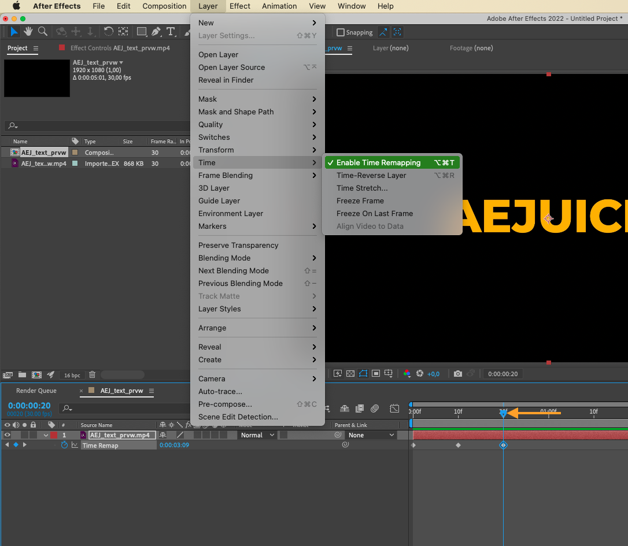This screenshot has width=628, height=546.
Task: Toggle the Time Remap stopwatch
Action: pos(65,445)
